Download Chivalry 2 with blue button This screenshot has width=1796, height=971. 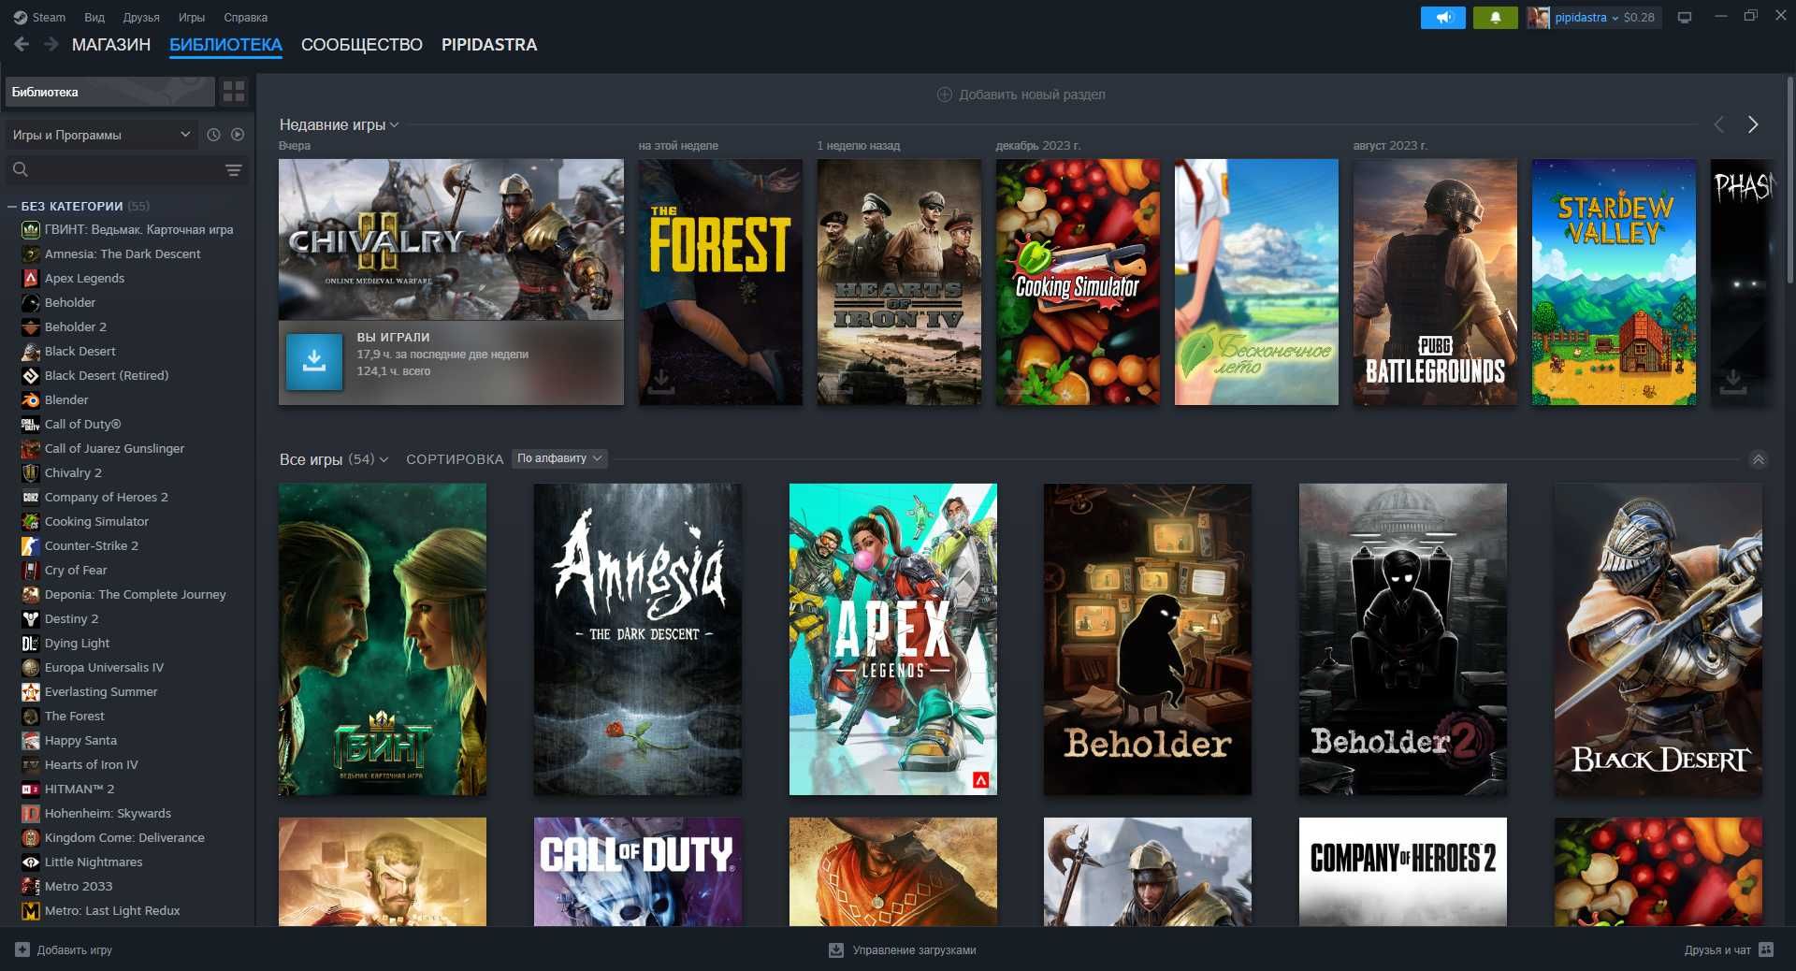click(314, 361)
